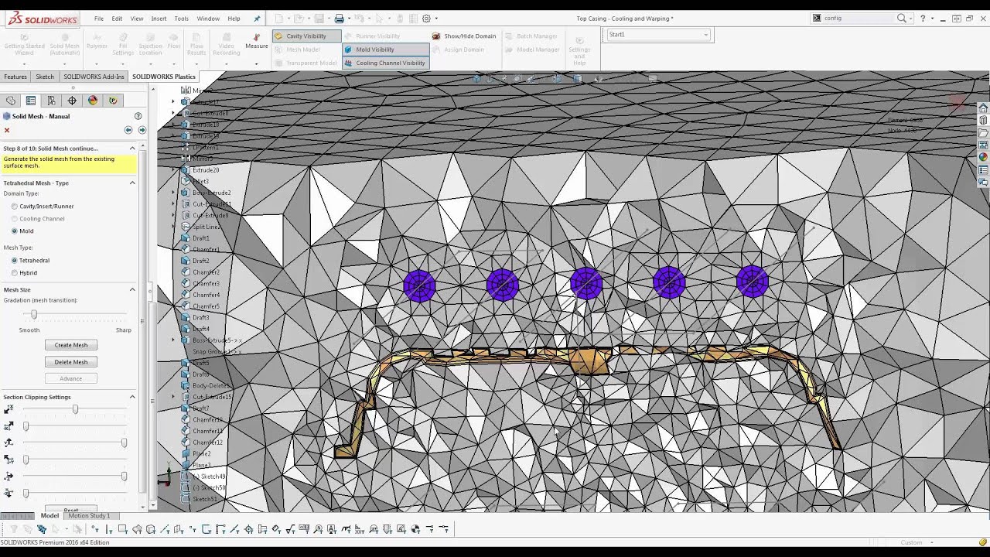
Task: Expand Boss-Extrude2 tree node
Action: pos(173,193)
